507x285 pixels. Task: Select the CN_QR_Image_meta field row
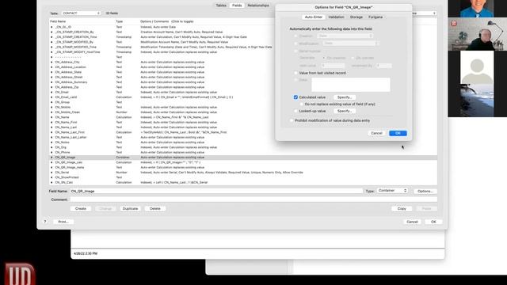[x=243, y=167]
